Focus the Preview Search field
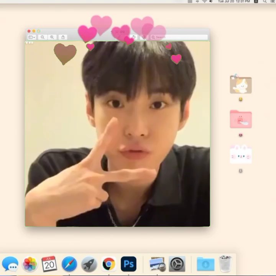Screen dimensions: 276x276 179,37
